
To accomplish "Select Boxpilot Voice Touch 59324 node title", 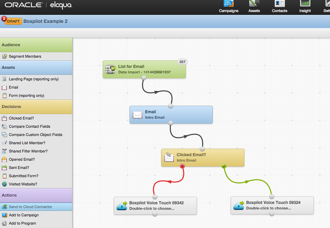I will tap(273, 203).
